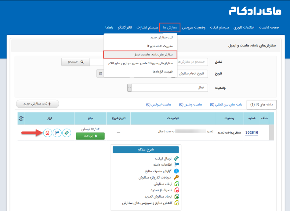Switch to دامنه های بین المللی tab
Image resolution: width=290 pixels, height=211 pixels.
[226, 104]
